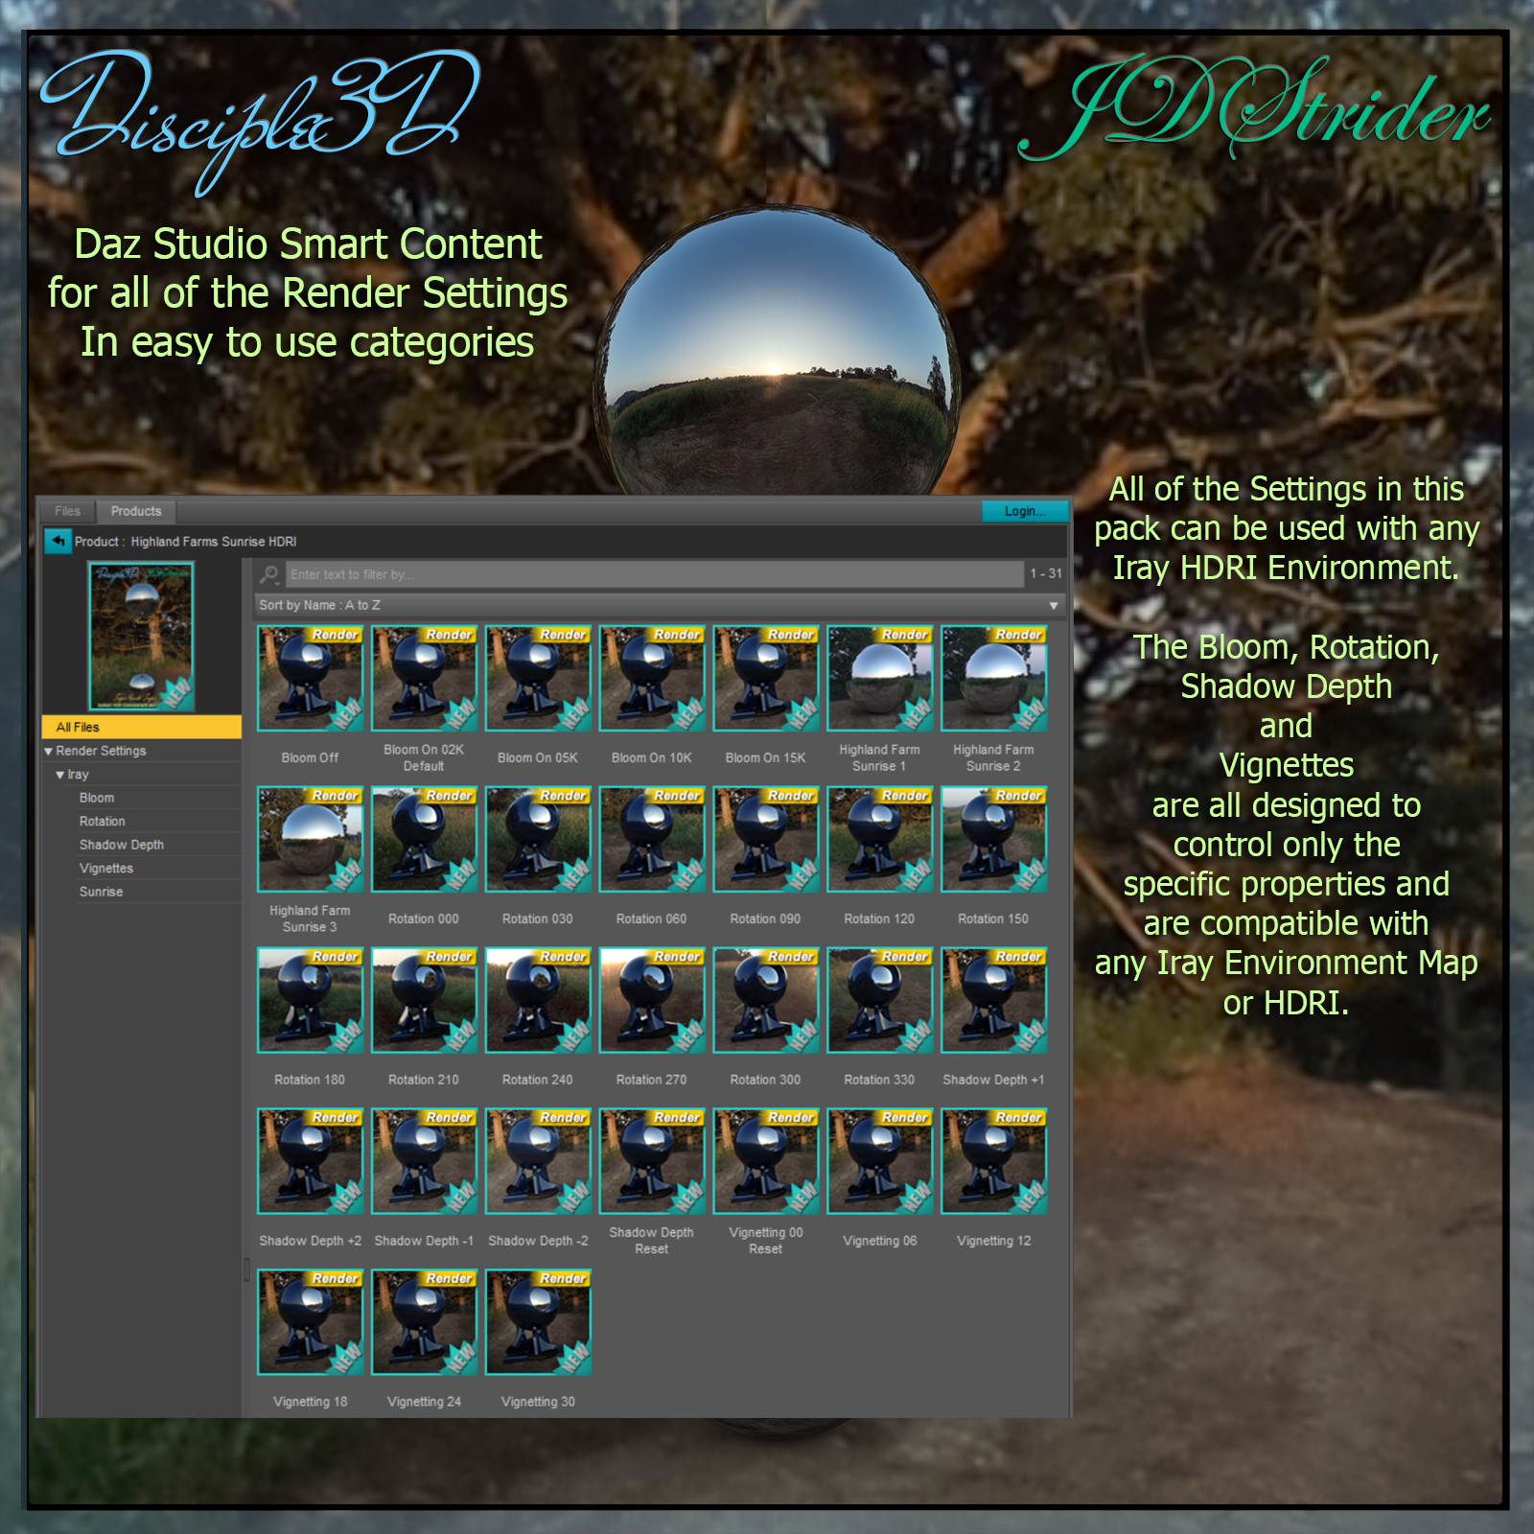Click the back arrow beside Product label
The width and height of the screenshot is (1534, 1534).
coord(58,541)
